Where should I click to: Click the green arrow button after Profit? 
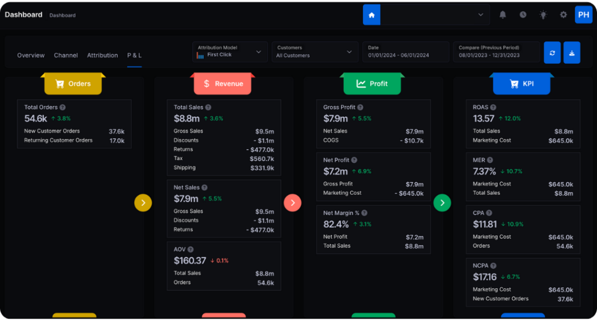pyautogui.click(x=442, y=203)
